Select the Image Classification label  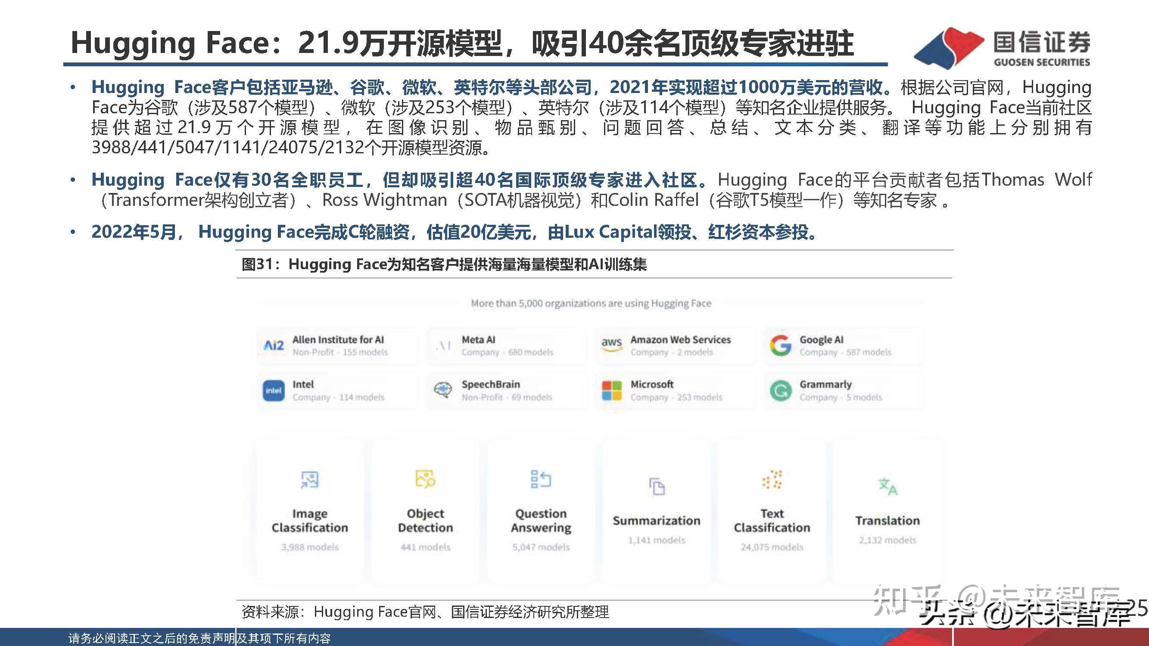[x=310, y=520]
